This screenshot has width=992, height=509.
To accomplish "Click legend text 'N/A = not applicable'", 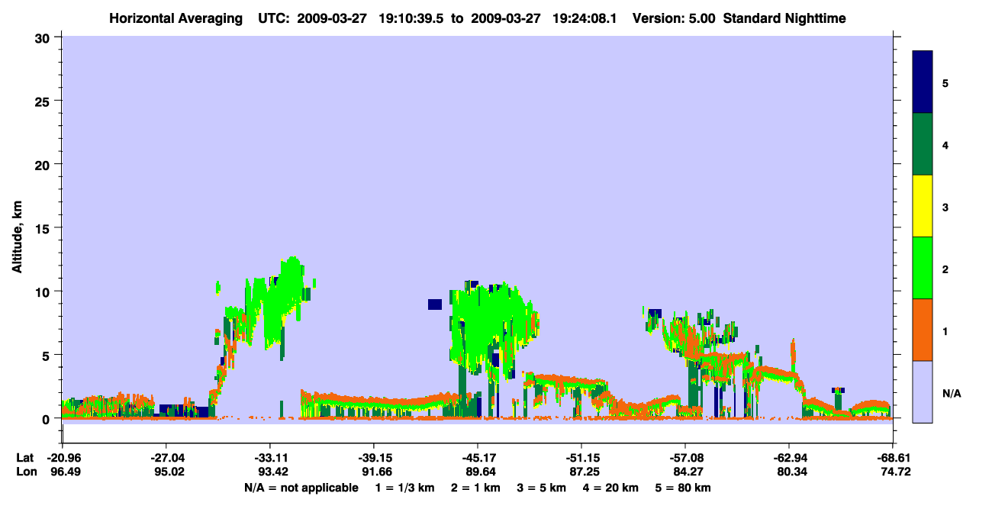I will (301, 488).
